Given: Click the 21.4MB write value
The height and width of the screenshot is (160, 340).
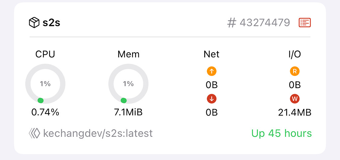Looking at the screenshot, I should click(x=295, y=112).
